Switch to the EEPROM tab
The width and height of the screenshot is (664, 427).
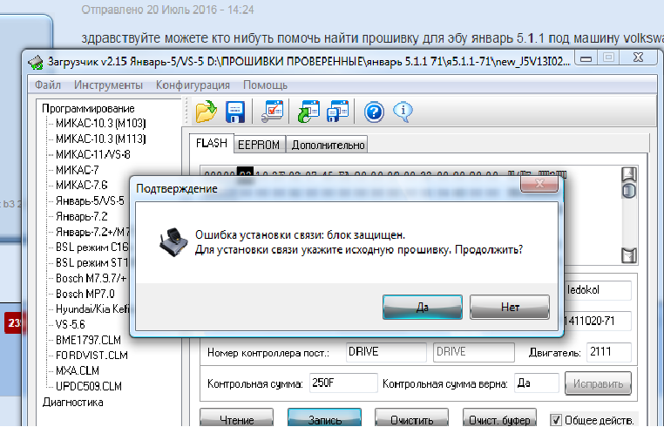coord(259,145)
